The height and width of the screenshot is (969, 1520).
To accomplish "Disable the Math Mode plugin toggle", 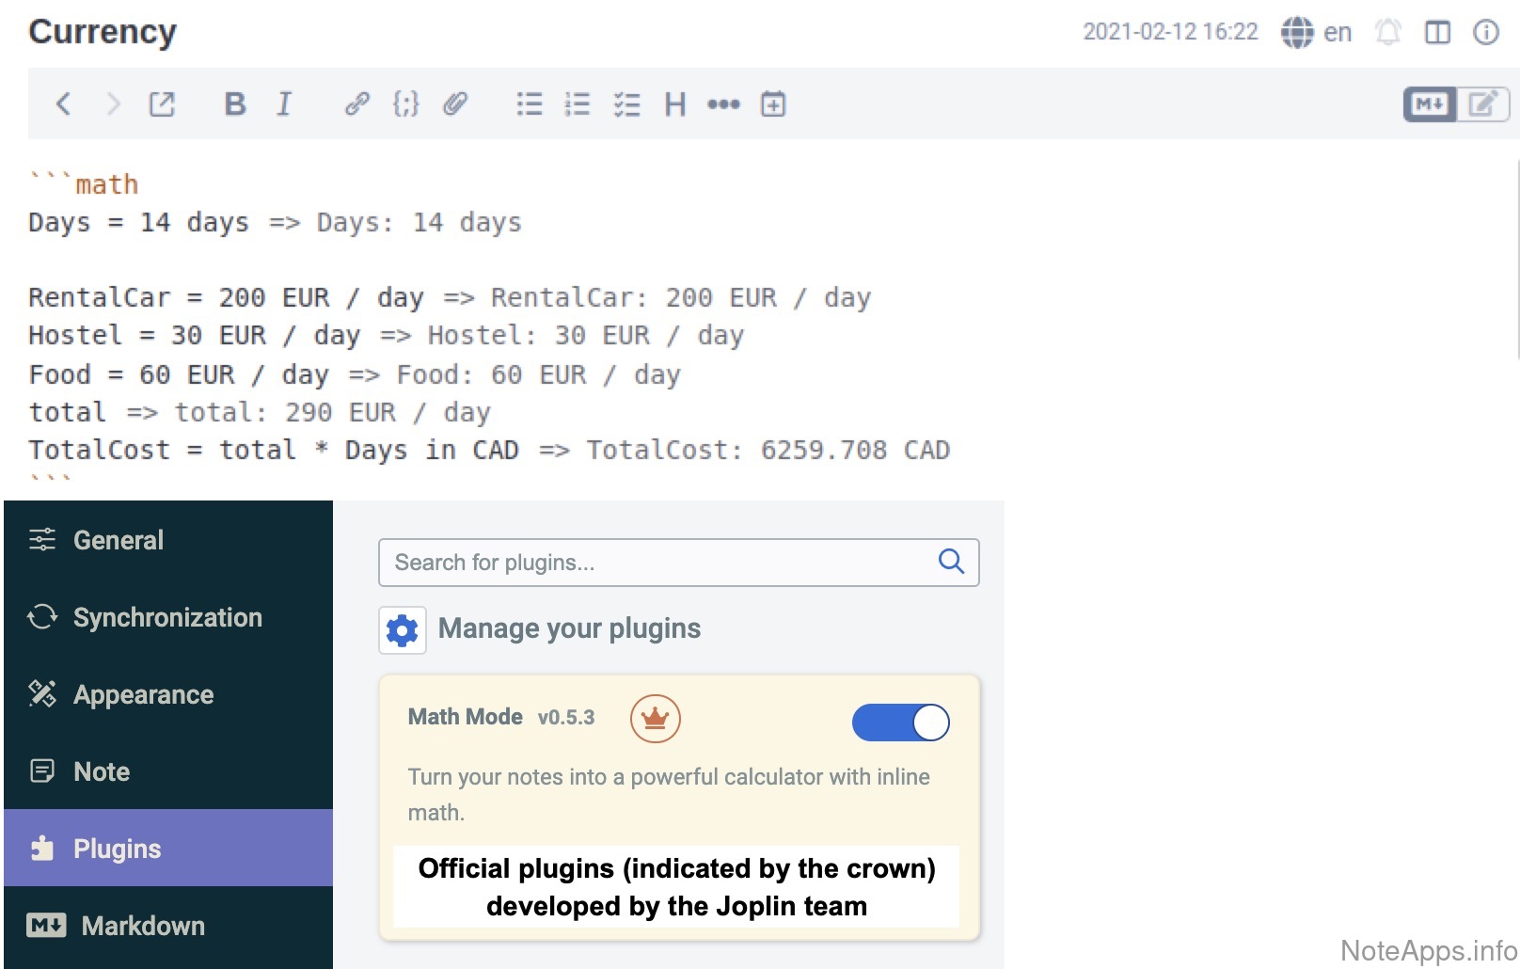I will click(900, 723).
